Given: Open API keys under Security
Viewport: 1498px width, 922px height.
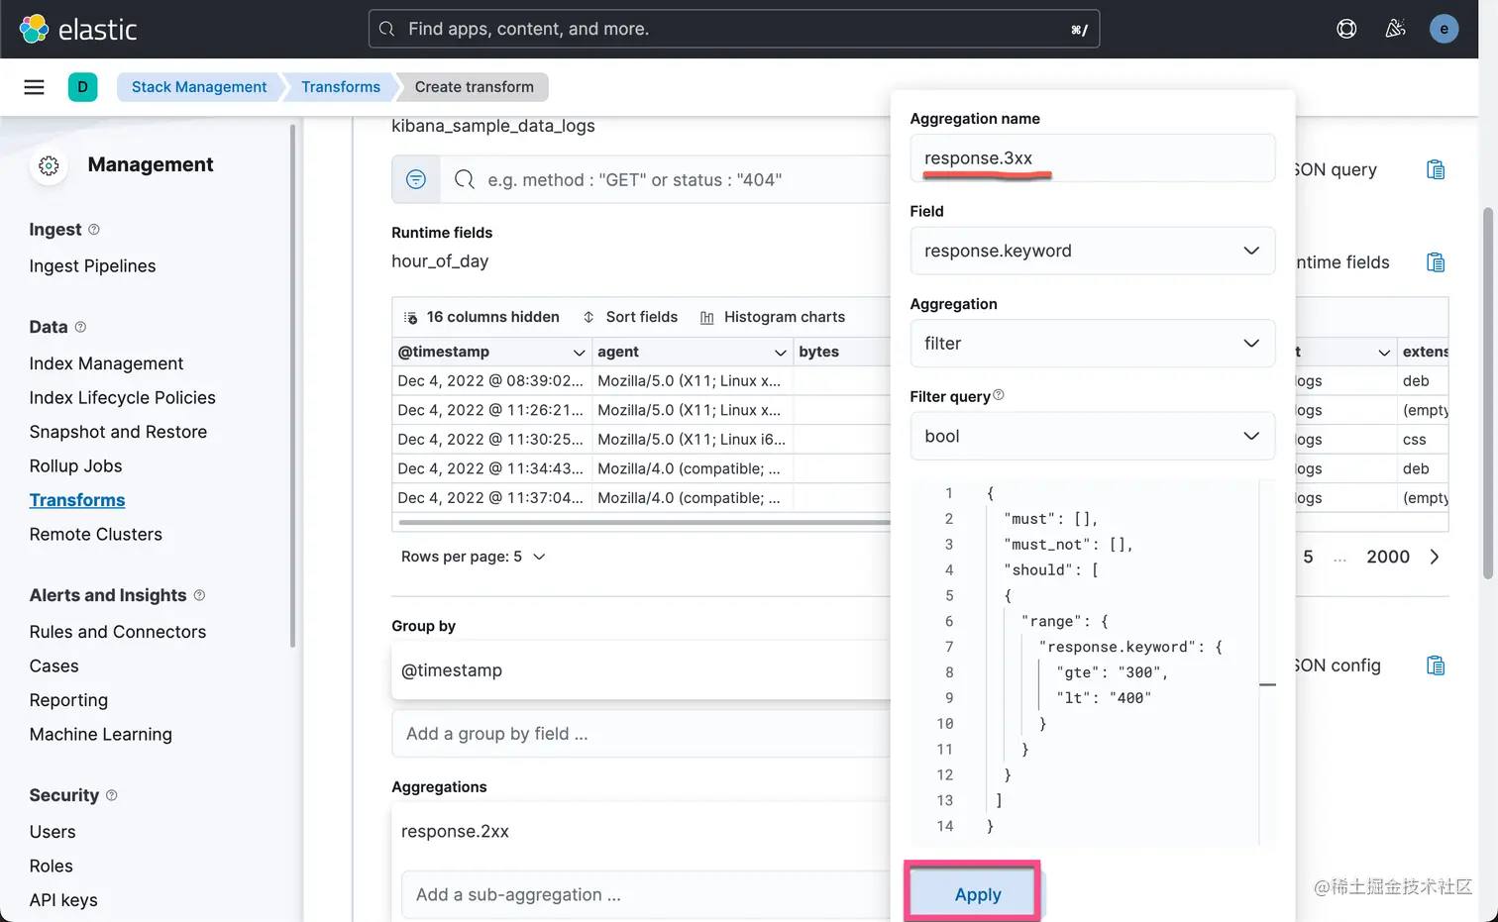Looking at the screenshot, I should tap(63, 900).
